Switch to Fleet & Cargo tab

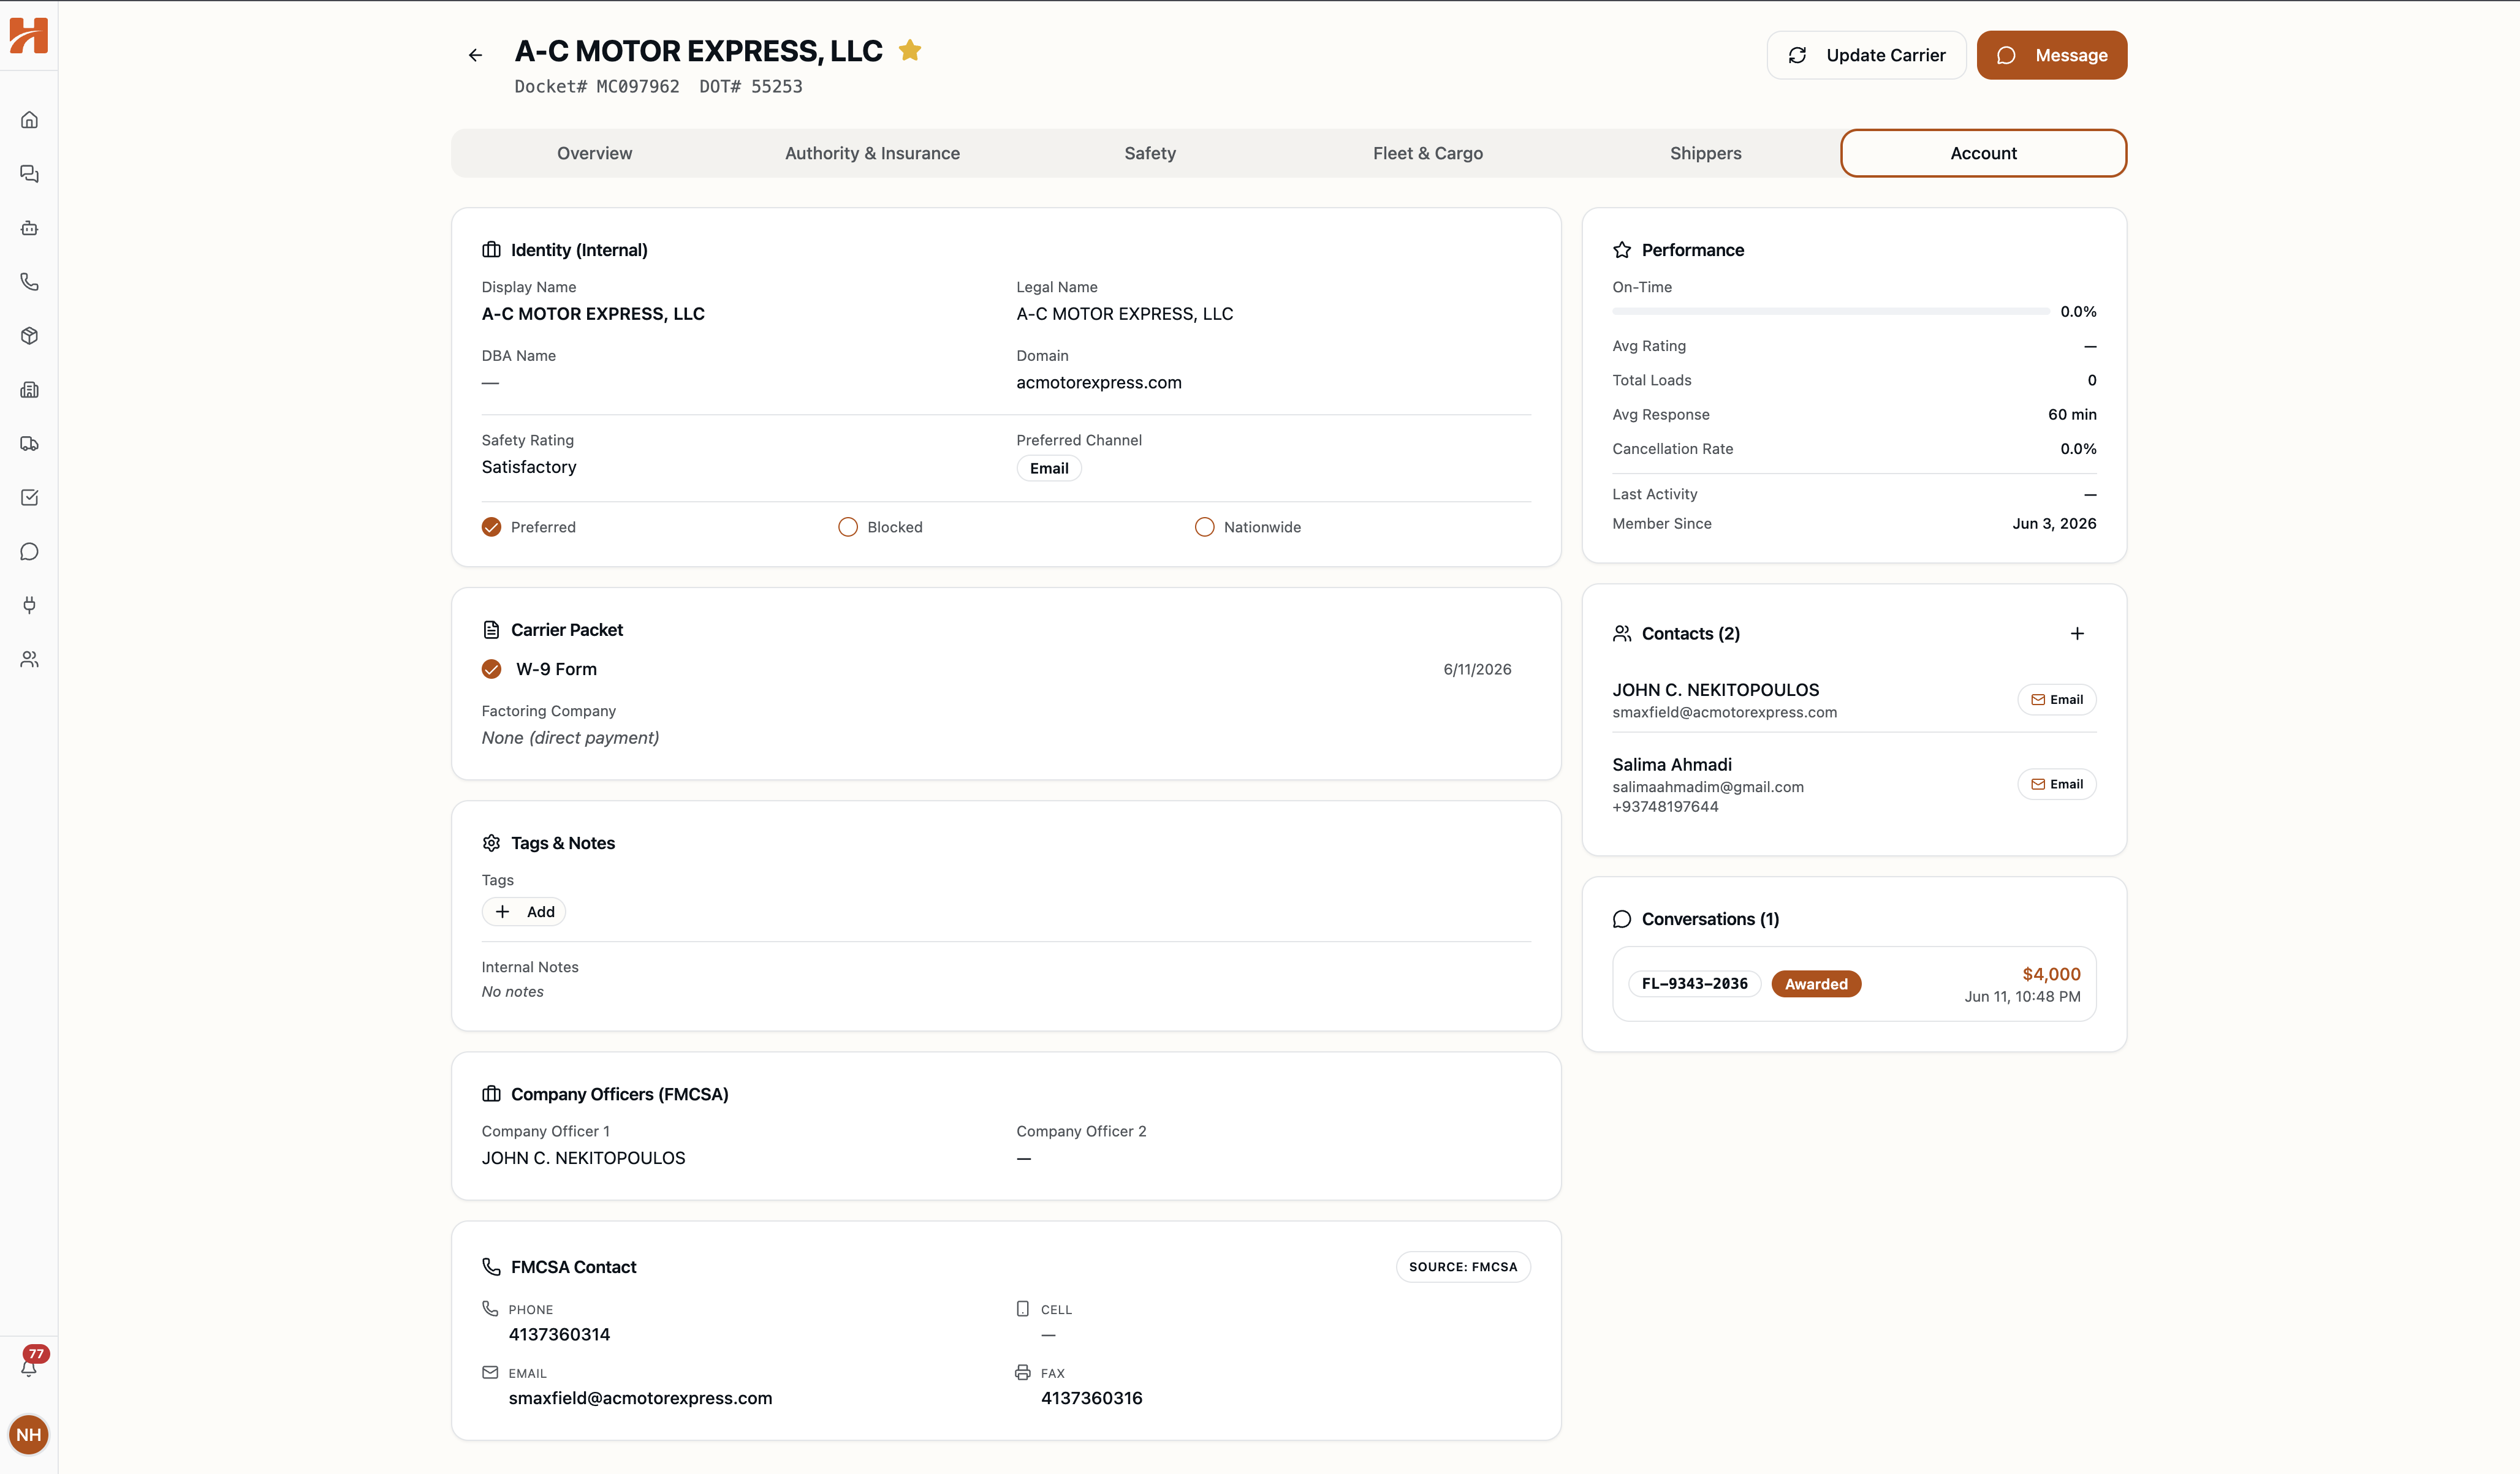coord(1428,153)
